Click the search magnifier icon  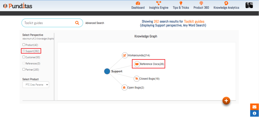click(x=77, y=23)
